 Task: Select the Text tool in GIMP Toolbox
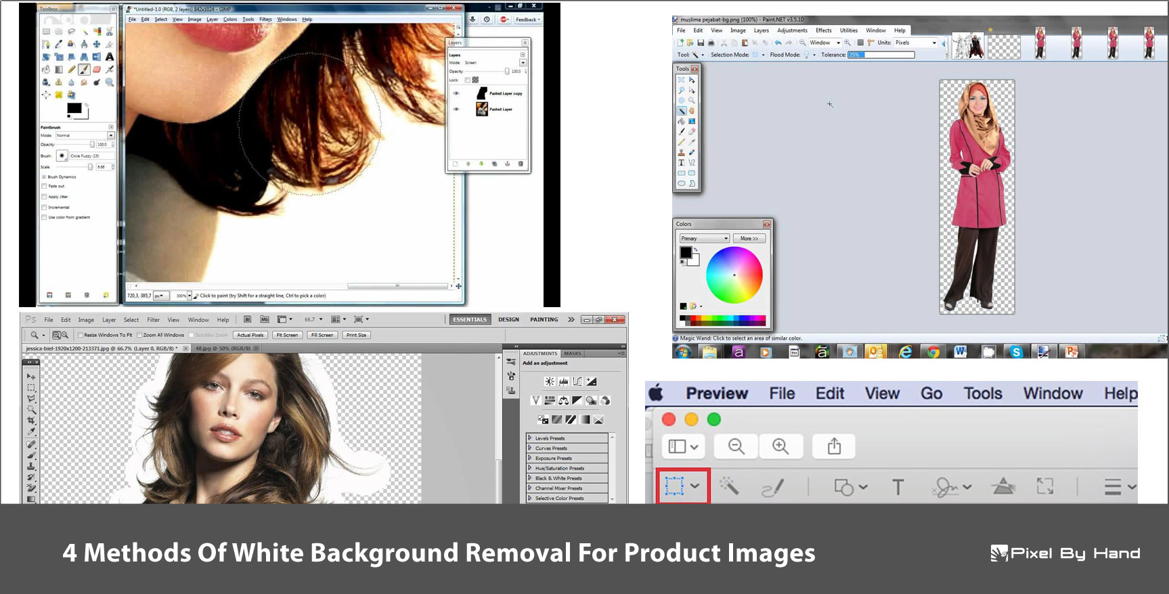[x=110, y=57]
